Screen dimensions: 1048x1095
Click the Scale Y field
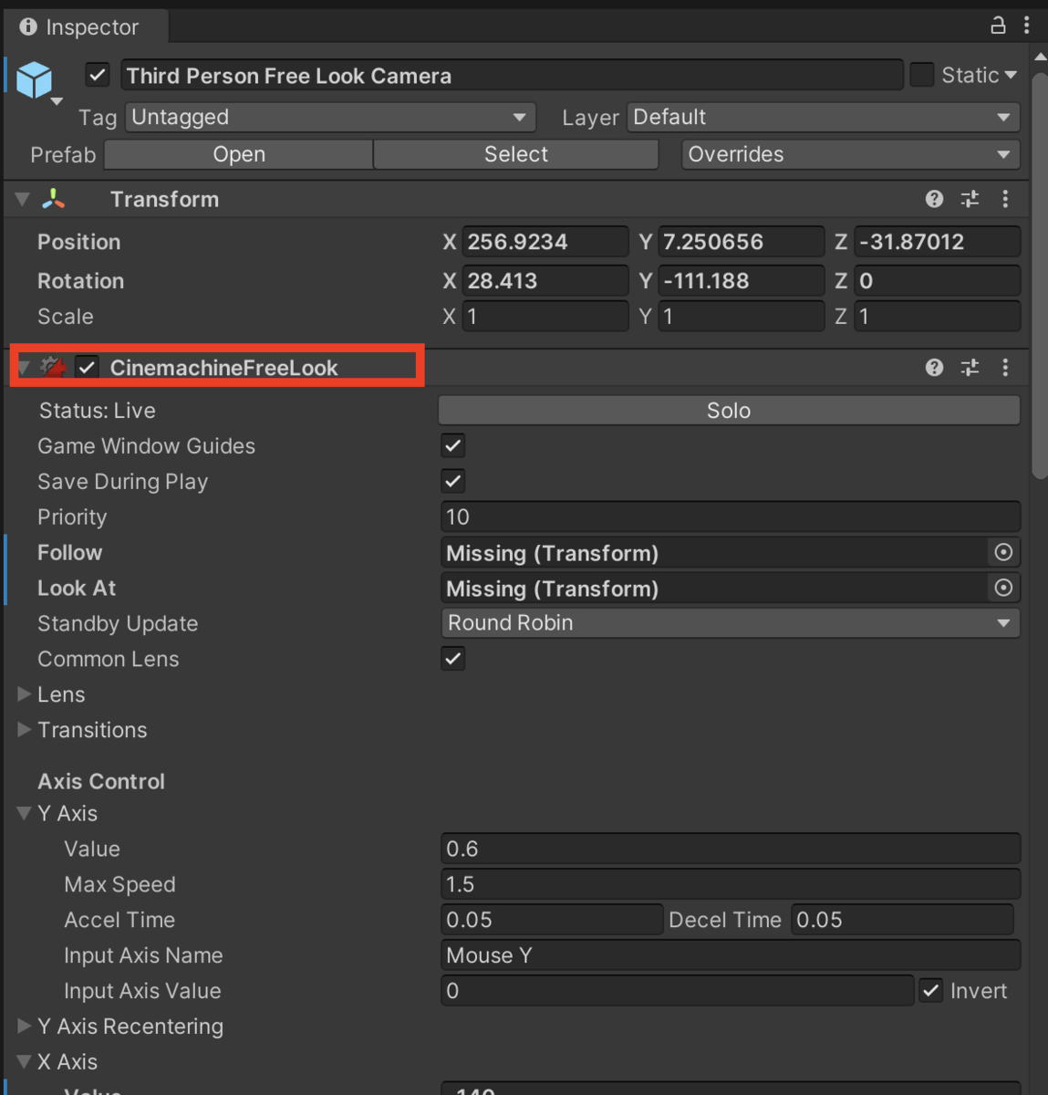741,317
